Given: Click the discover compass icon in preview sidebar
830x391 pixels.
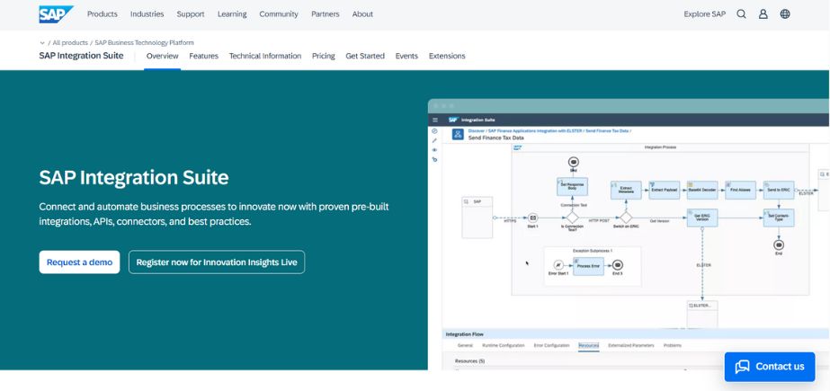Looking at the screenshot, I should [x=434, y=130].
